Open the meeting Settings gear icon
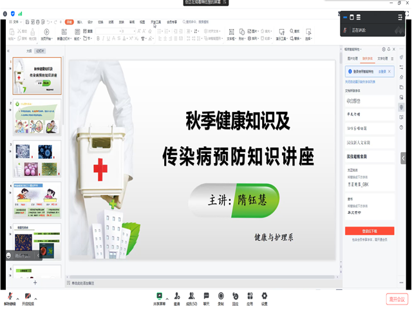 tap(264, 296)
